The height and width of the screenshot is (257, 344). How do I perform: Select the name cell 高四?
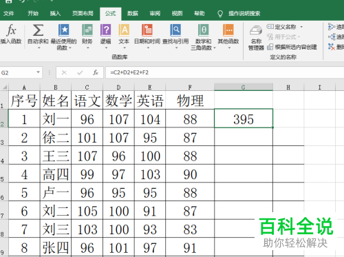(56, 174)
